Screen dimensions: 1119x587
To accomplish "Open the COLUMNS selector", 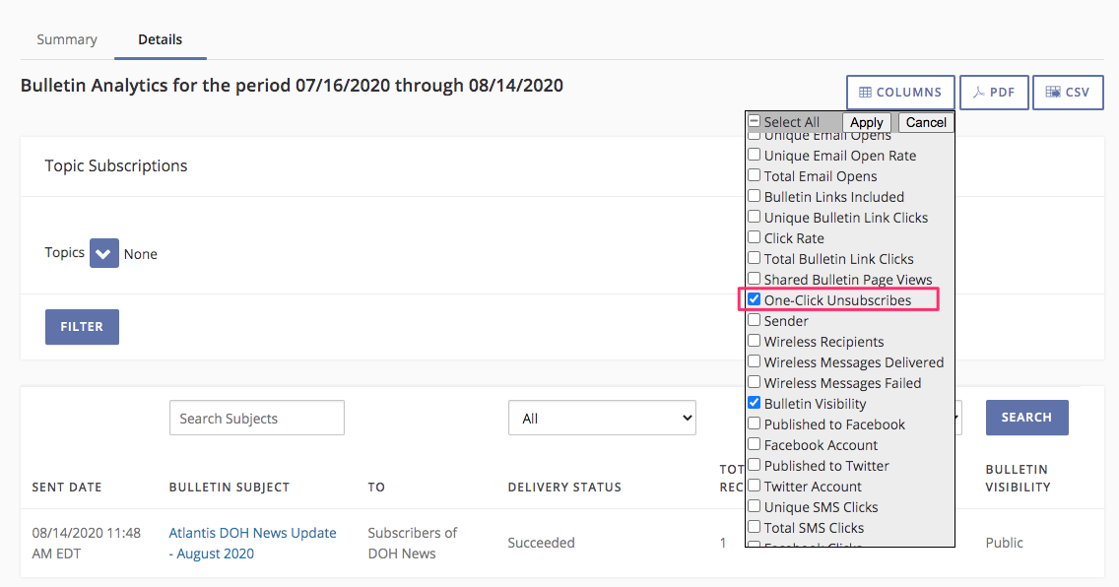I will pos(899,92).
